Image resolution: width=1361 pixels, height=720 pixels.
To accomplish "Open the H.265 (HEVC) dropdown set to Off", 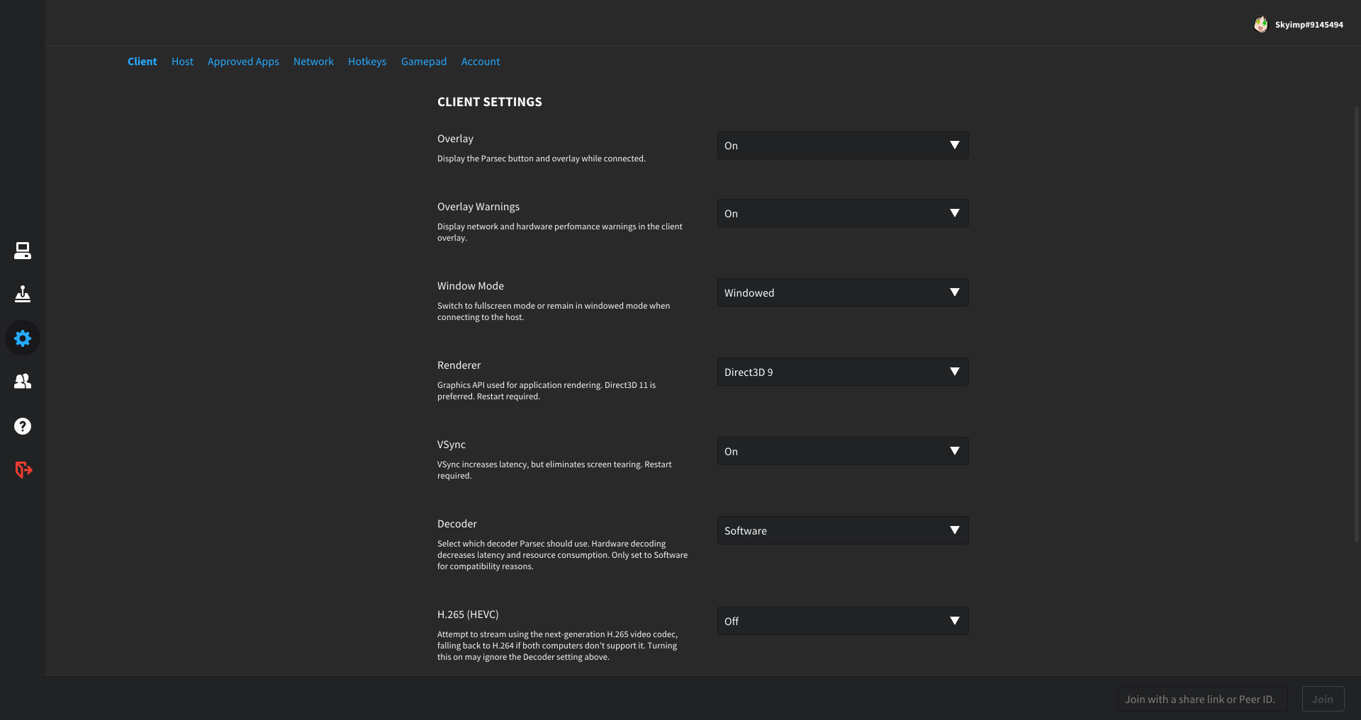I will coord(843,621).
